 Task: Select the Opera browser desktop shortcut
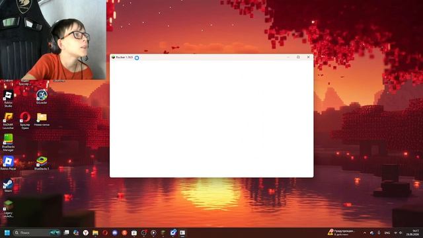pos(25,121)
